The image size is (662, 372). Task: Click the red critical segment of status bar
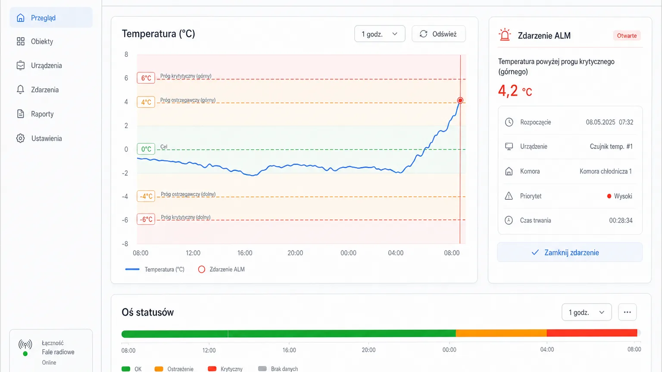592,333
